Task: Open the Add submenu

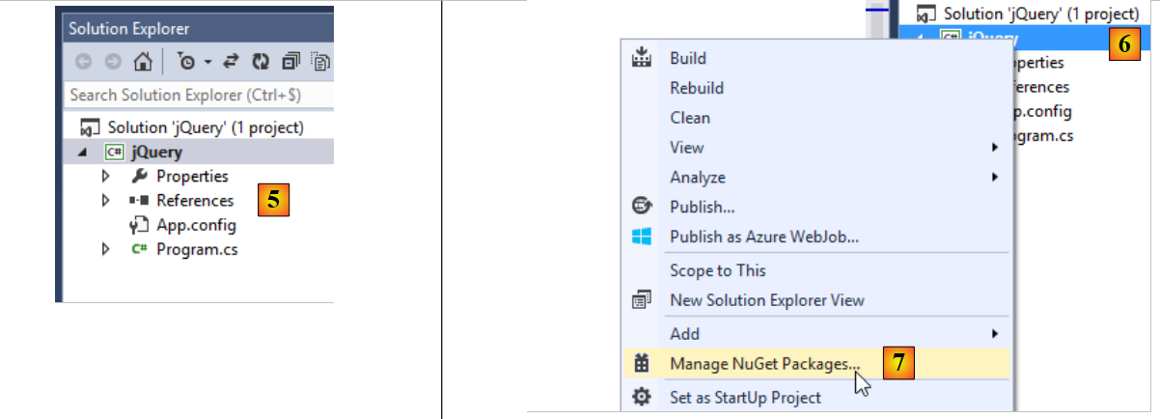Action: click(x=685, y=333)
